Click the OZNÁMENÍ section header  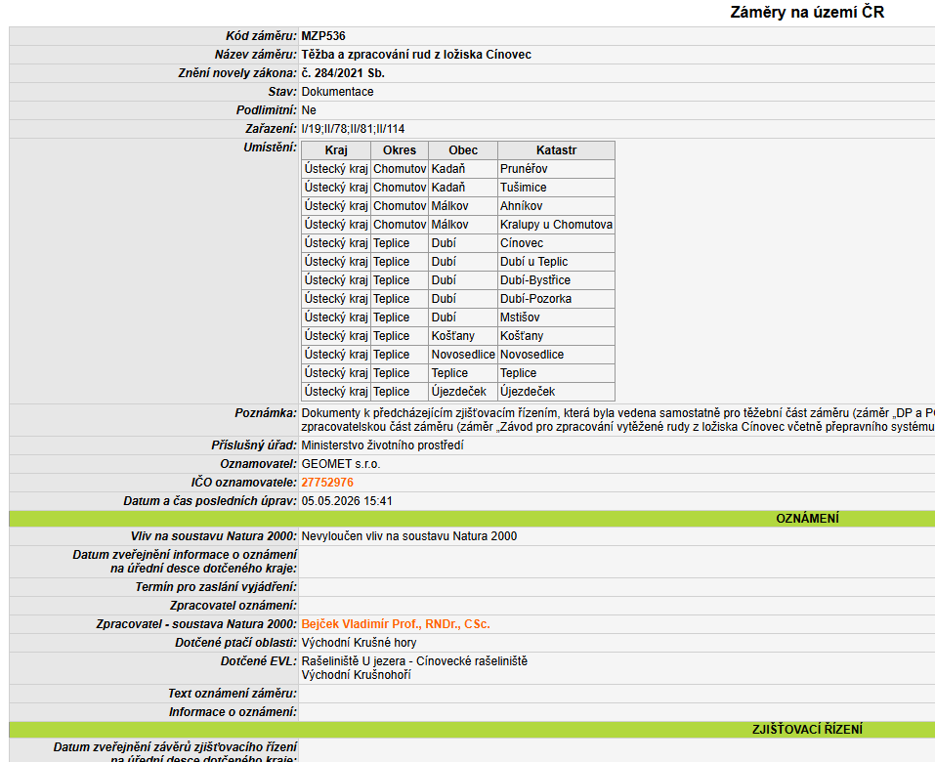(807, 518)
